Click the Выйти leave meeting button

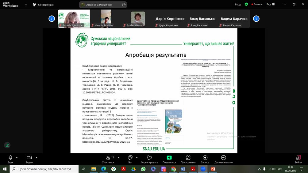(298, 159)
